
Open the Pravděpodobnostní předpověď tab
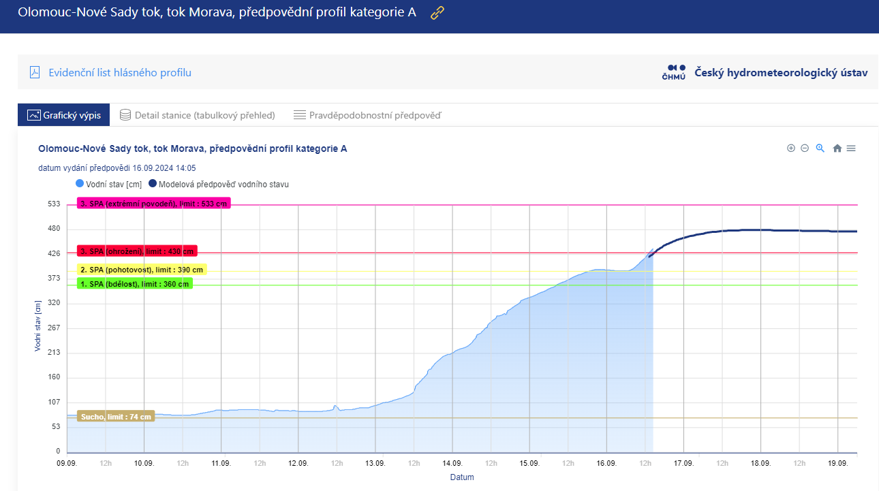point(367,115)
